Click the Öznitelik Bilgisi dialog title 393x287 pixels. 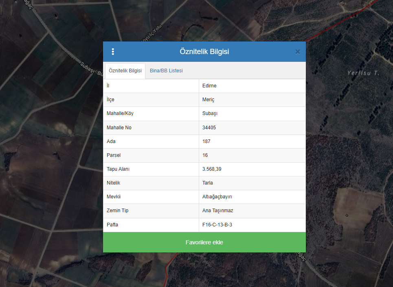point(204,52)
